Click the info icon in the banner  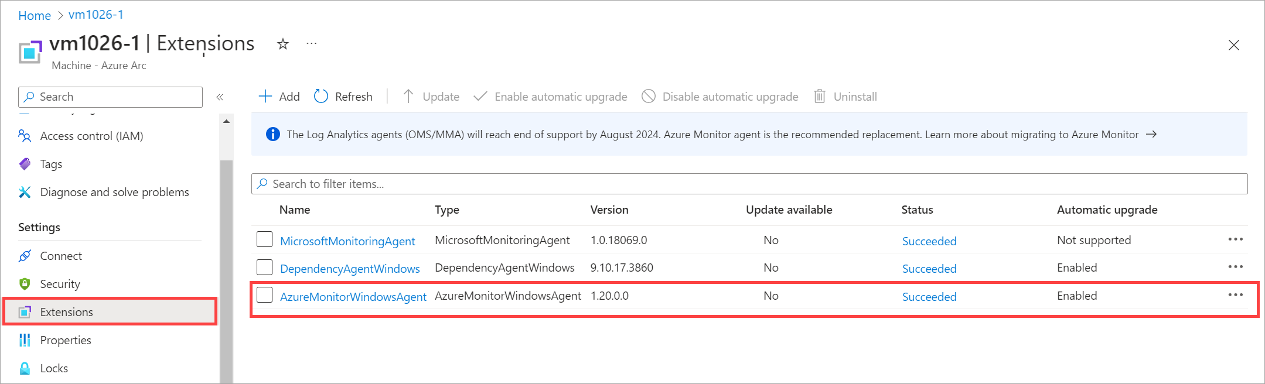click(x=272, y=134)
